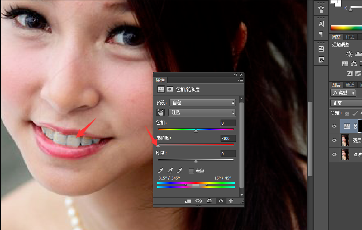Viewport: 362px width, 230px height.
Task: Switch to the 调整 tab
Action: click(336, 37)
